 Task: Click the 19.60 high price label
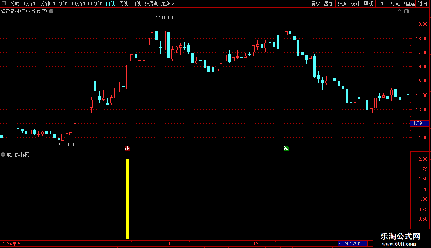pyautogui.click(x=167, y=18)
